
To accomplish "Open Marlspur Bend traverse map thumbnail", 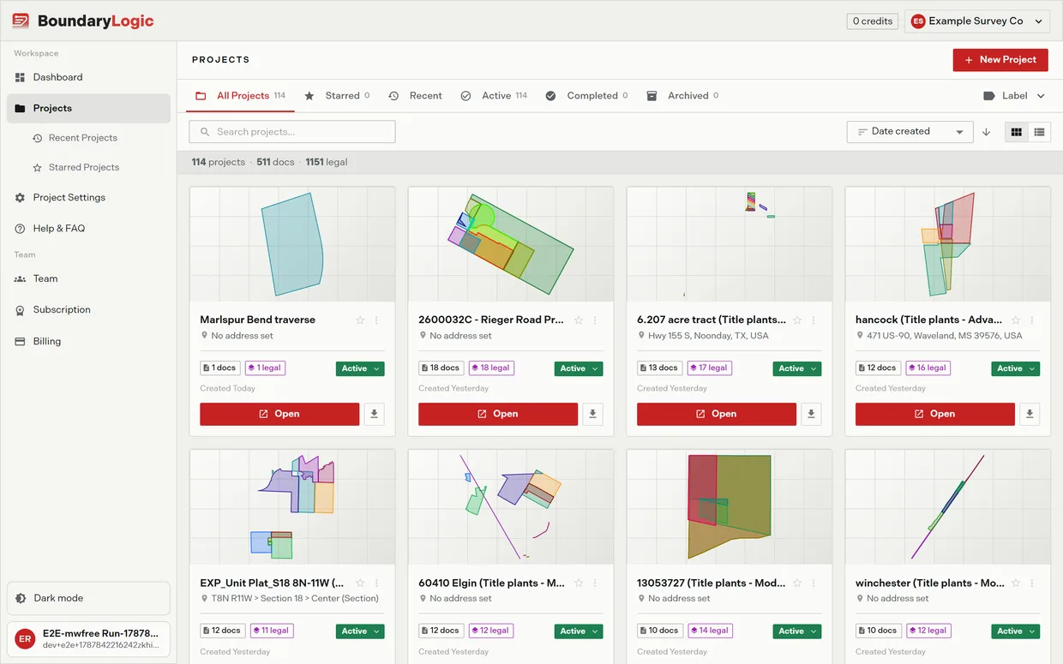I will [292, 244].
